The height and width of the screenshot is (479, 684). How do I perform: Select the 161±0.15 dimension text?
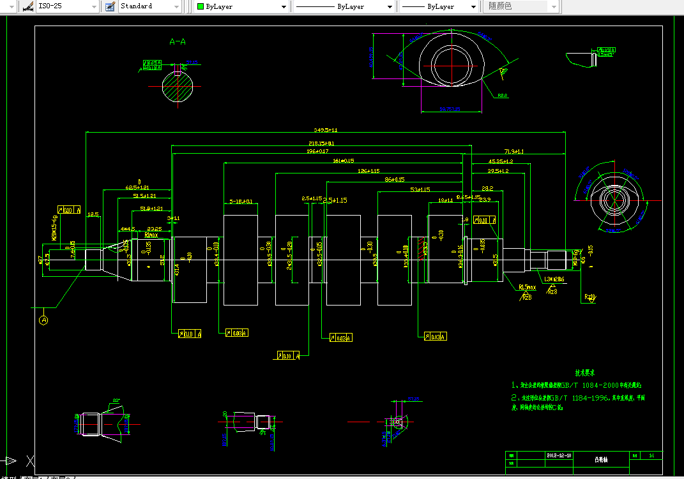coord(344,161)
